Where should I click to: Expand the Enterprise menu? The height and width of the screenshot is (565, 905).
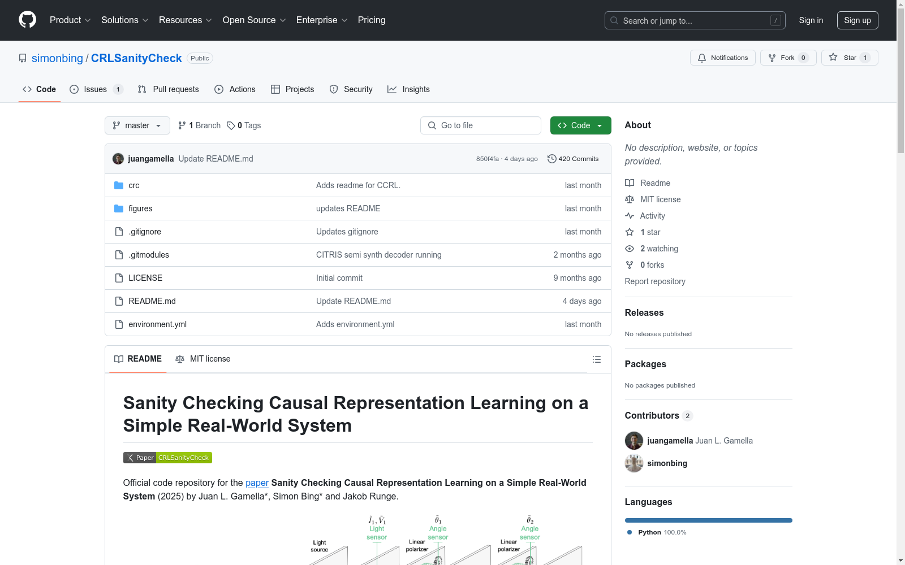[x=322, y=20]
